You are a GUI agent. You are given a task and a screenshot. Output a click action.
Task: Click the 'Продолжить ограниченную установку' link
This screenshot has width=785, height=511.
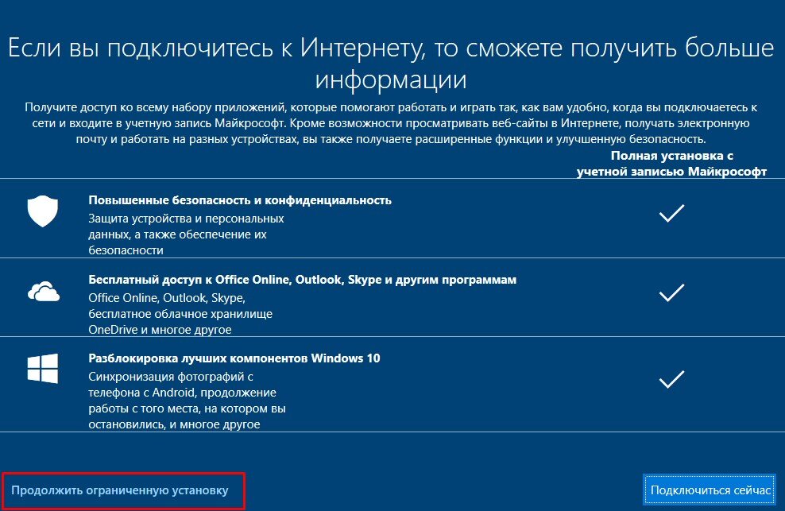[x=120, y=490]
